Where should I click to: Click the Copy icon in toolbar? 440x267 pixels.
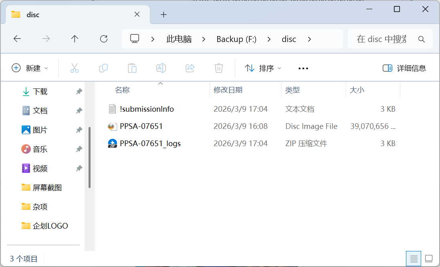click(103, 68)
